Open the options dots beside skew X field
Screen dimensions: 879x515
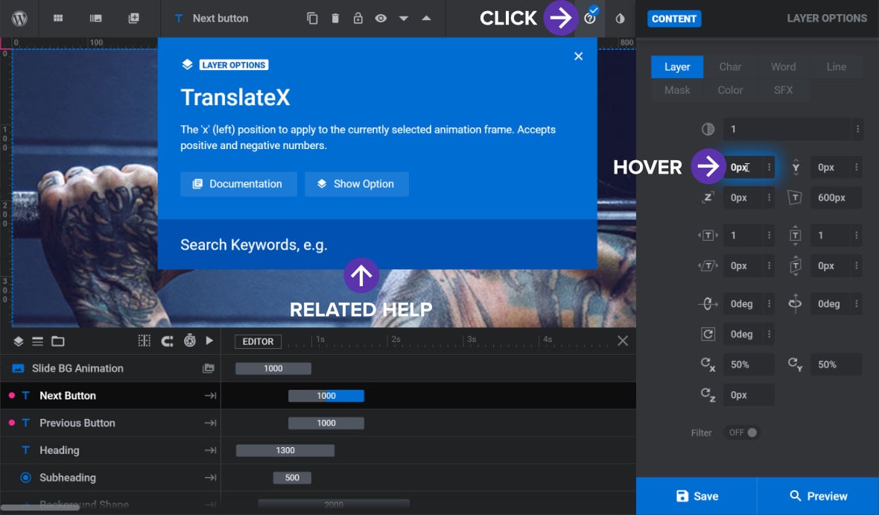(x=769, y=266)
